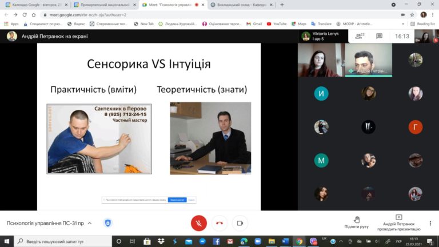Open the Gmail bookmark
This screenshot has height=247, width=439.
[x=254, y=24]
